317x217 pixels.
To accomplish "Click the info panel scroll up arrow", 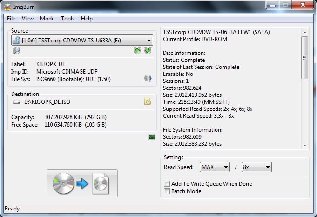I will click(305, 32).
